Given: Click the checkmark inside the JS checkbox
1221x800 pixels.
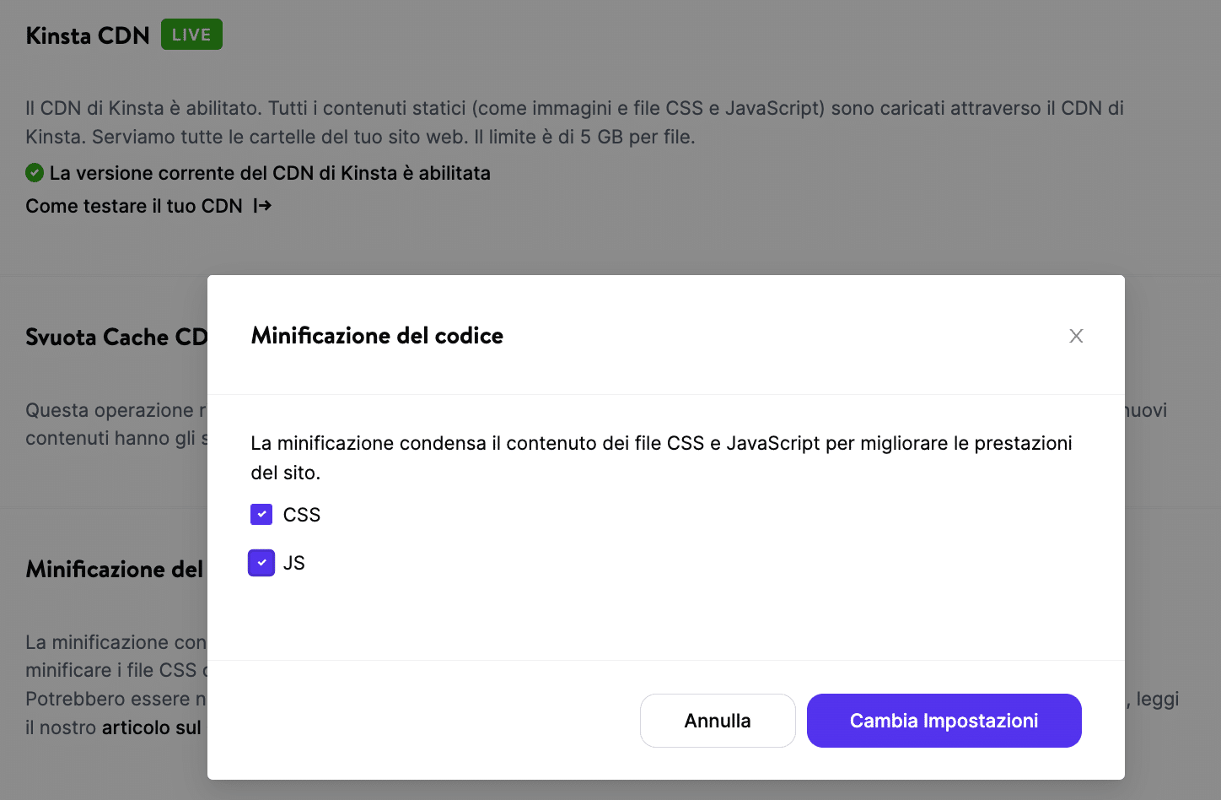Looking at the screenshot, I should [x=261, y=563].
